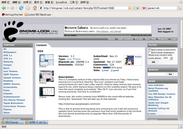Vote bad on the OSX theme
183x129 pixels.
tap(105, 70)
